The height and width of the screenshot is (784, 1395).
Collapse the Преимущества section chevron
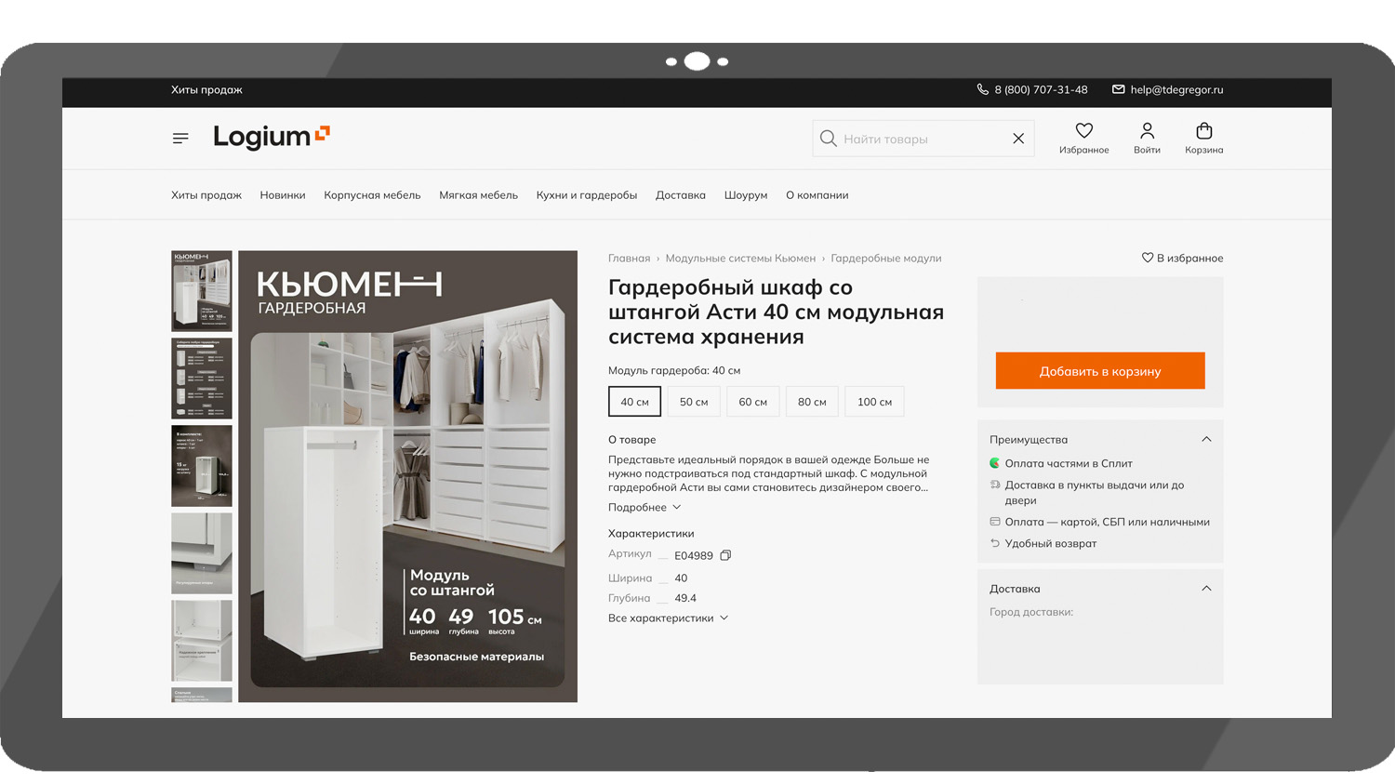pos(1206,439)
